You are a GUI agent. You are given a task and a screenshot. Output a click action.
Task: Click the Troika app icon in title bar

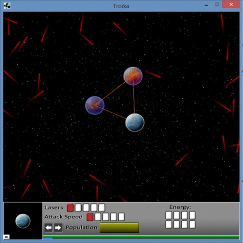coord(7,6)
